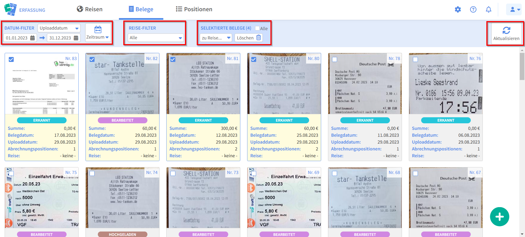Tick the checkbox on receipt Nr. 78
This screenshot has height=237, width=525.
click(335, 59)
